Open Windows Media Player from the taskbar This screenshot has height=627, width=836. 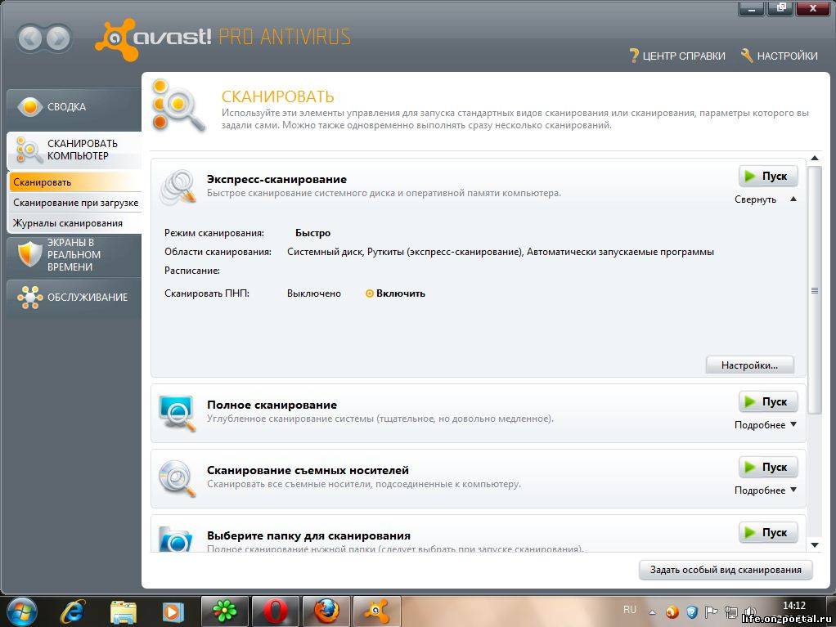pyautogui.click(x=173, y=612)
